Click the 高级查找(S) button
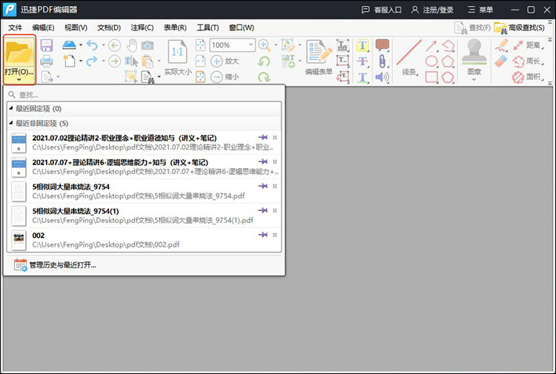This screenshot has width=556, height=374. [x=520, y=27]
